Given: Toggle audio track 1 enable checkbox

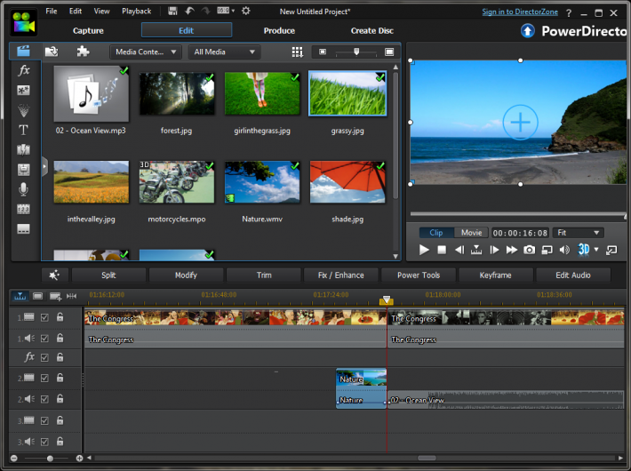Looking at the screenshot, I should (44, 339).
